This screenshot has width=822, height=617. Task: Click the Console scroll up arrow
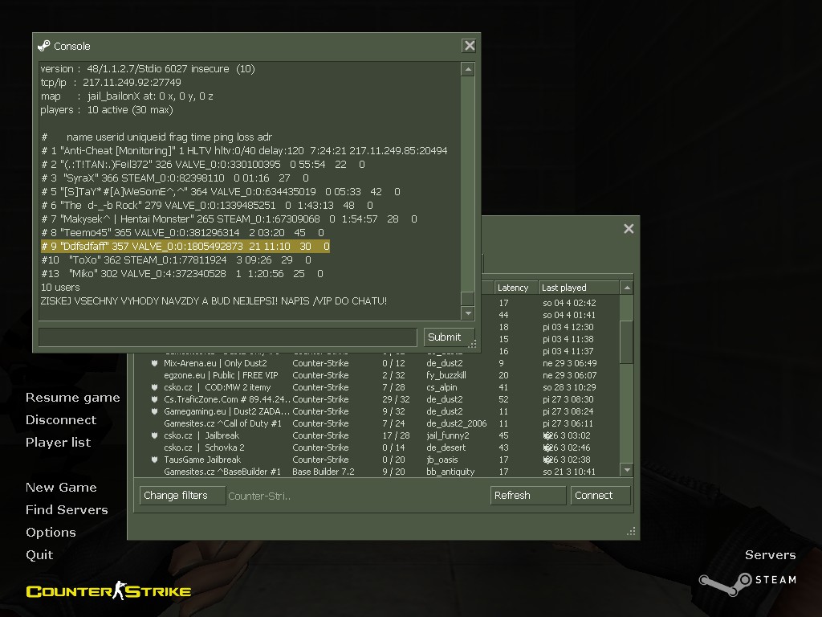click(x=468, y=69)
